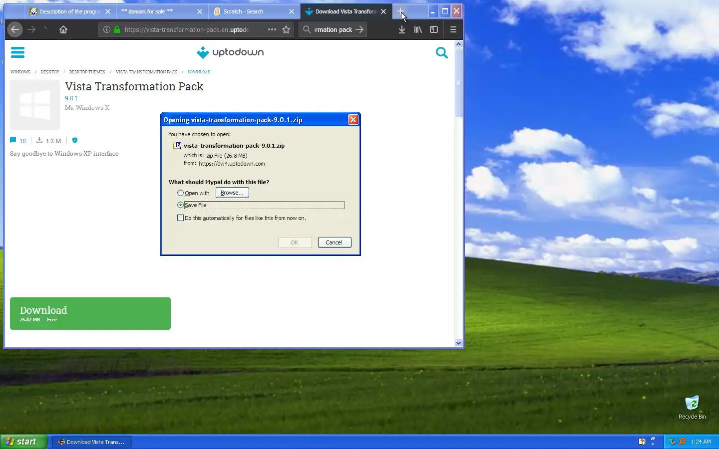Click the page scrollbar up arrow
The height and width of the screenshot is (449, 719).
(x=458, y=44)
